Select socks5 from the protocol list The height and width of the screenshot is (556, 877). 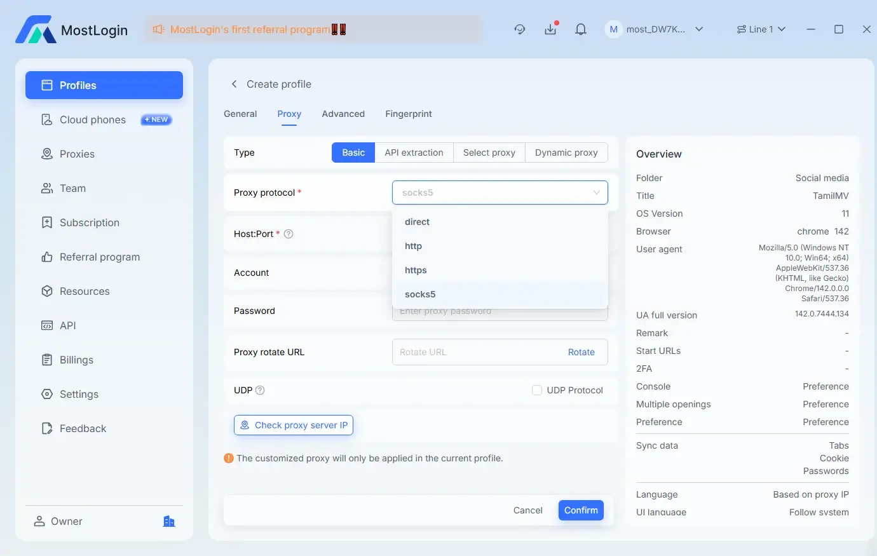click(x=420, y=294)
